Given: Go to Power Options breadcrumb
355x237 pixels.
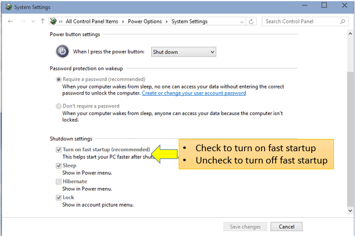Looking at the screenshot, I should click(145, 22).
